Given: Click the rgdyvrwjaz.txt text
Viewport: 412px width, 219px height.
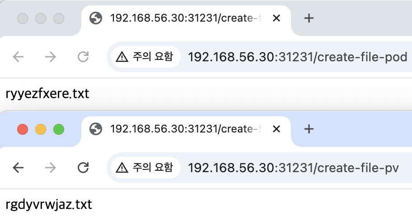Looking at the screenshot, I should click(49, 205).
